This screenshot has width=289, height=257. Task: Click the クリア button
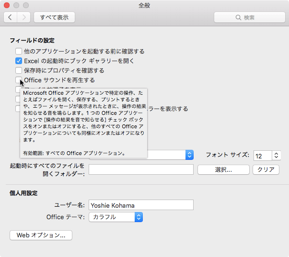pyautogui.click(x=266, y=169)
